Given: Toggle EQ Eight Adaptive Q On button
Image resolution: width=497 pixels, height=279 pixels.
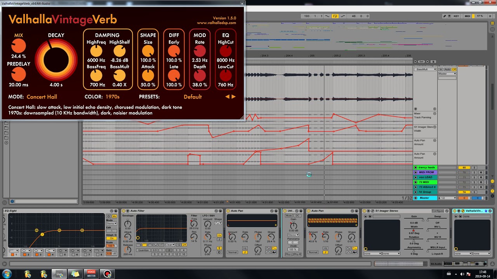Looking at the screenshot, I should click(x=111, y=238).
